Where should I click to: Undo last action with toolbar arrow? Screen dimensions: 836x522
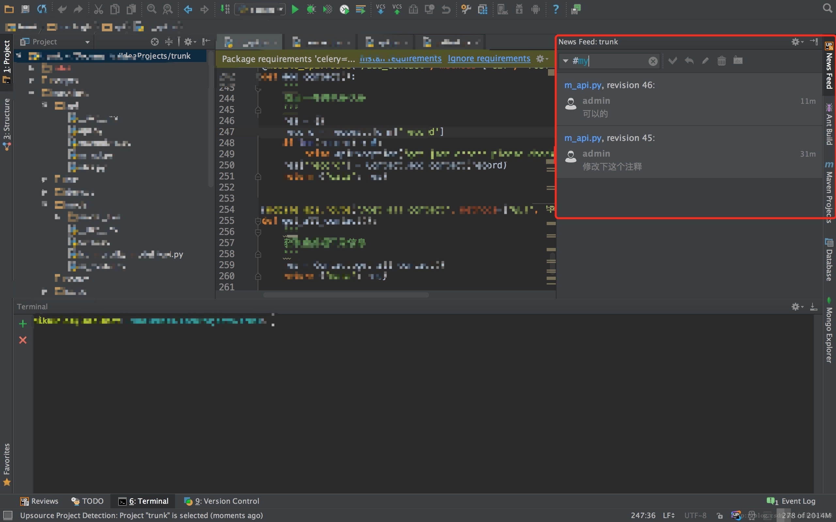[62, 9]
